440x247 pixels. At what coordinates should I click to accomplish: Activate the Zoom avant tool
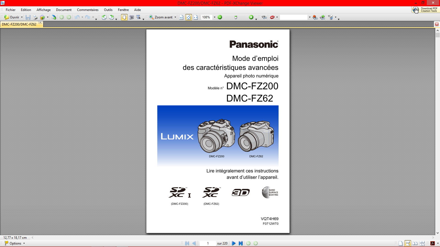click(x=161, y=17)
